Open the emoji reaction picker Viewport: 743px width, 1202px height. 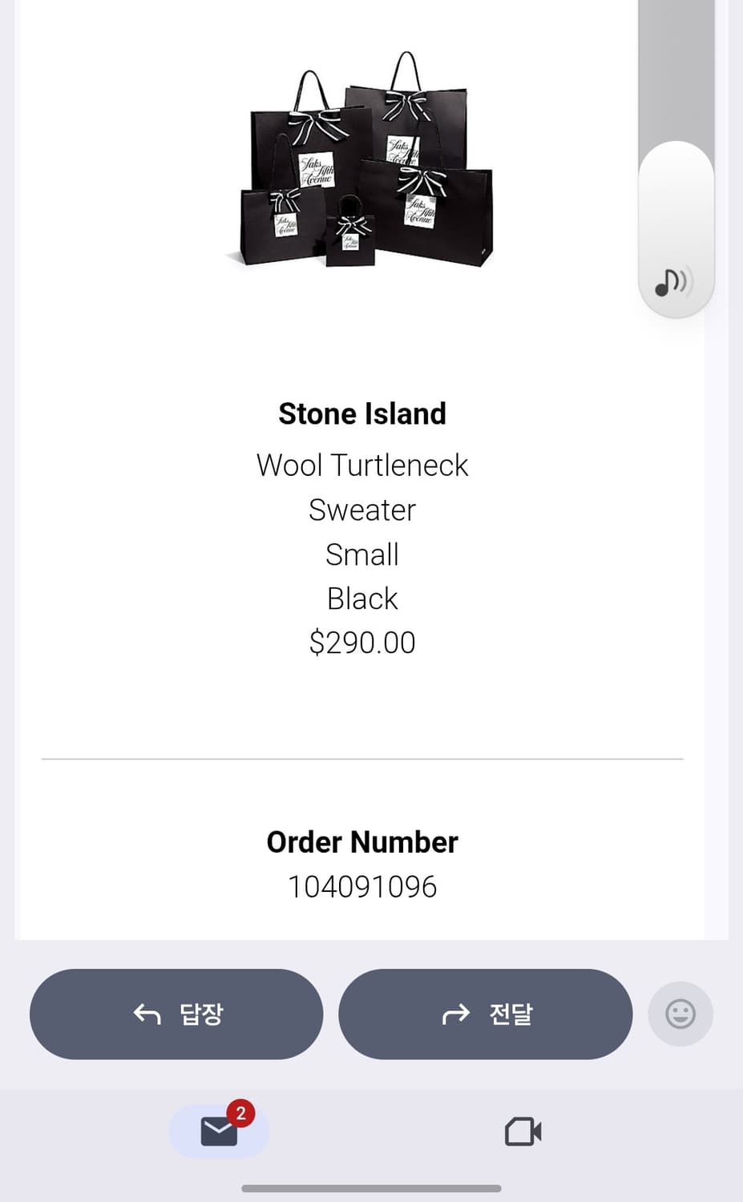coord(680,1014)
